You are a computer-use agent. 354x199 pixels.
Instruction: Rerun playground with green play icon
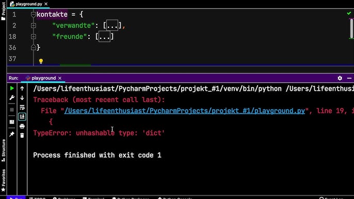[12, 89]
